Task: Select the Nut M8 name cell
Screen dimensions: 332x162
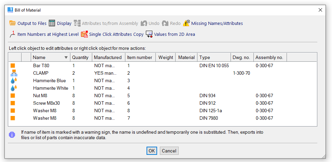Action: 40,95
